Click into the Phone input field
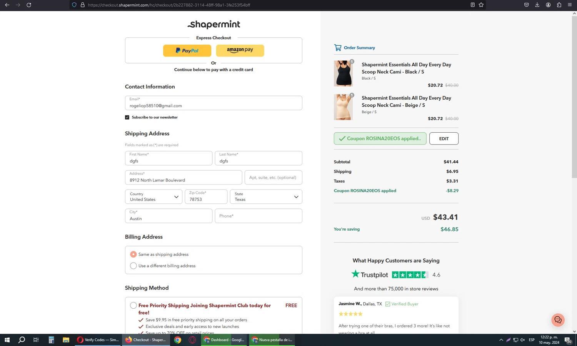Screen dimensions: 577x346 [x=258, y=216]
